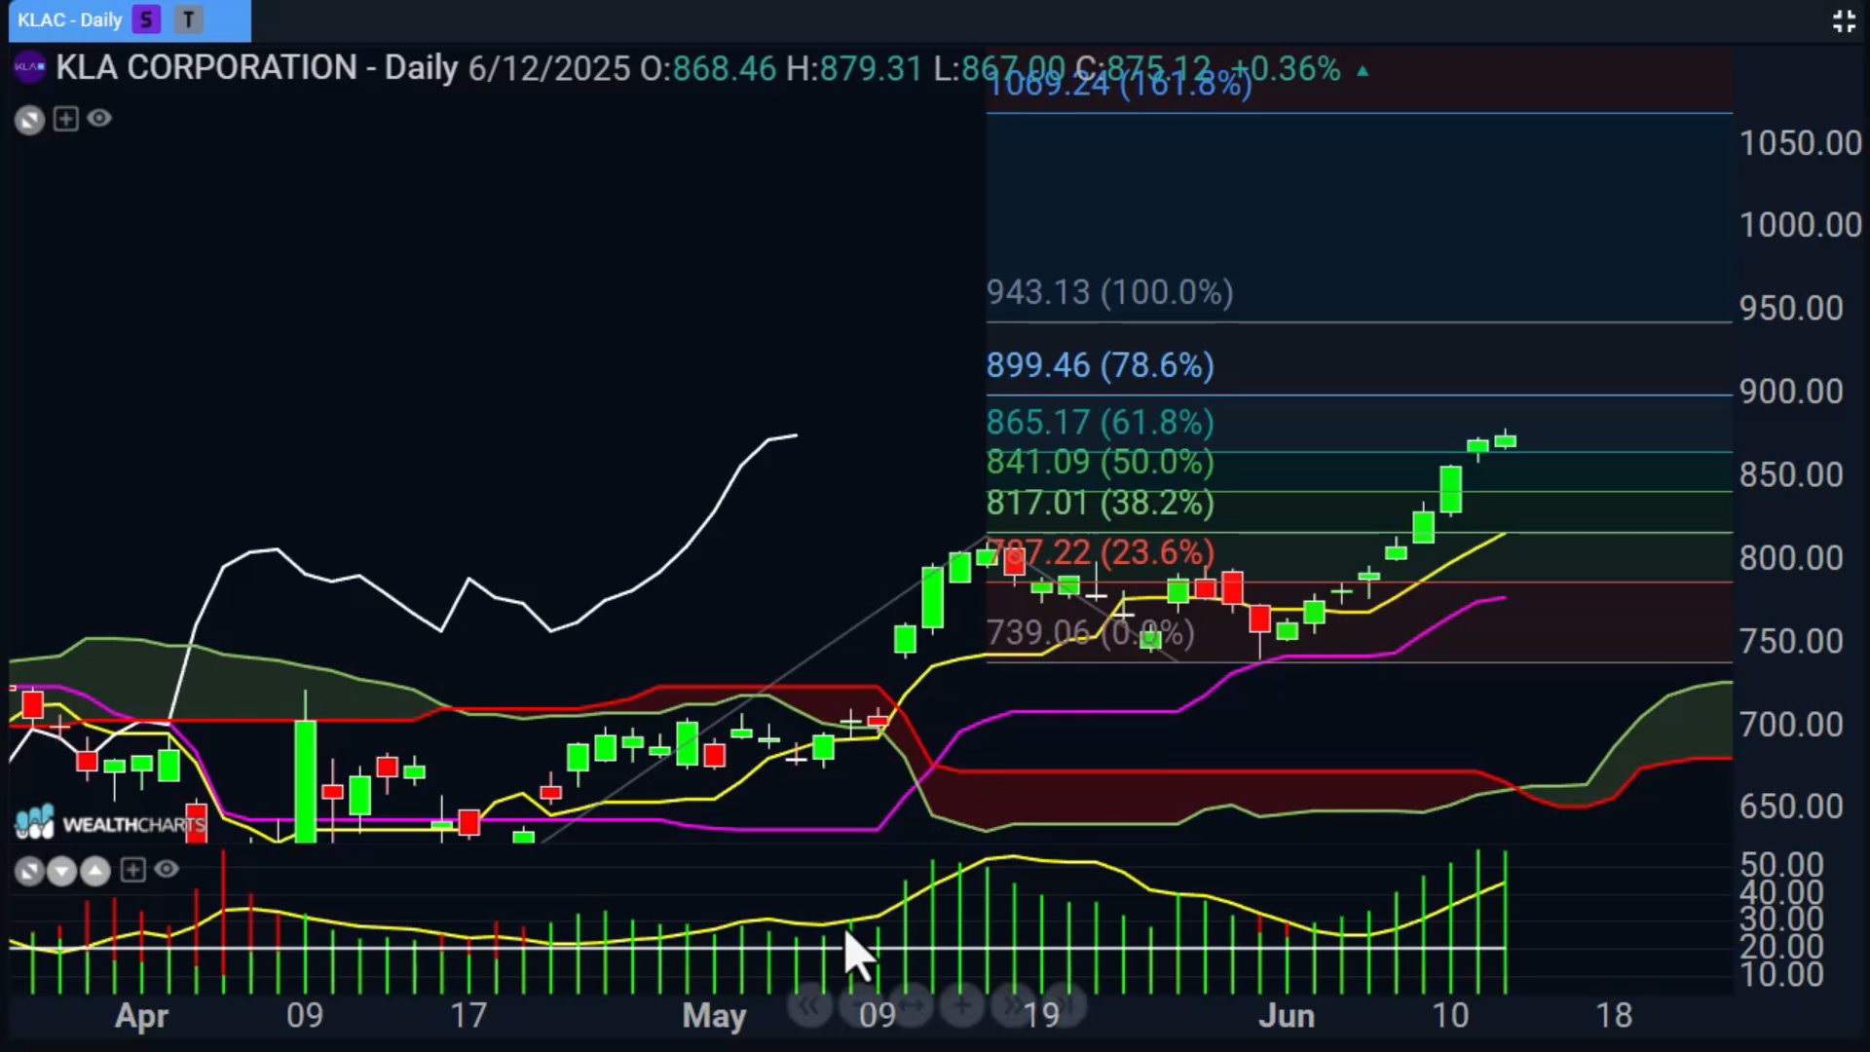1870x1052 pixels.
Task: Move indicator pane down with down-arrow button
Action: point(61,871)
